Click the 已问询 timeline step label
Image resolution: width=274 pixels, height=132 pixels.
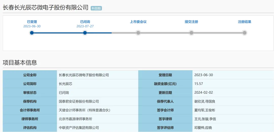[x=85, y=22]
